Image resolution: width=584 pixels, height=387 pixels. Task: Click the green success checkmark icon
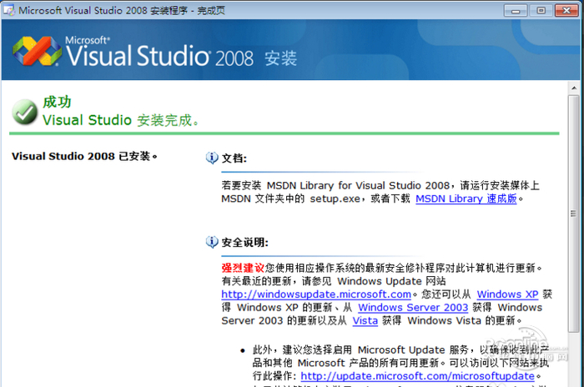point(24,112)
